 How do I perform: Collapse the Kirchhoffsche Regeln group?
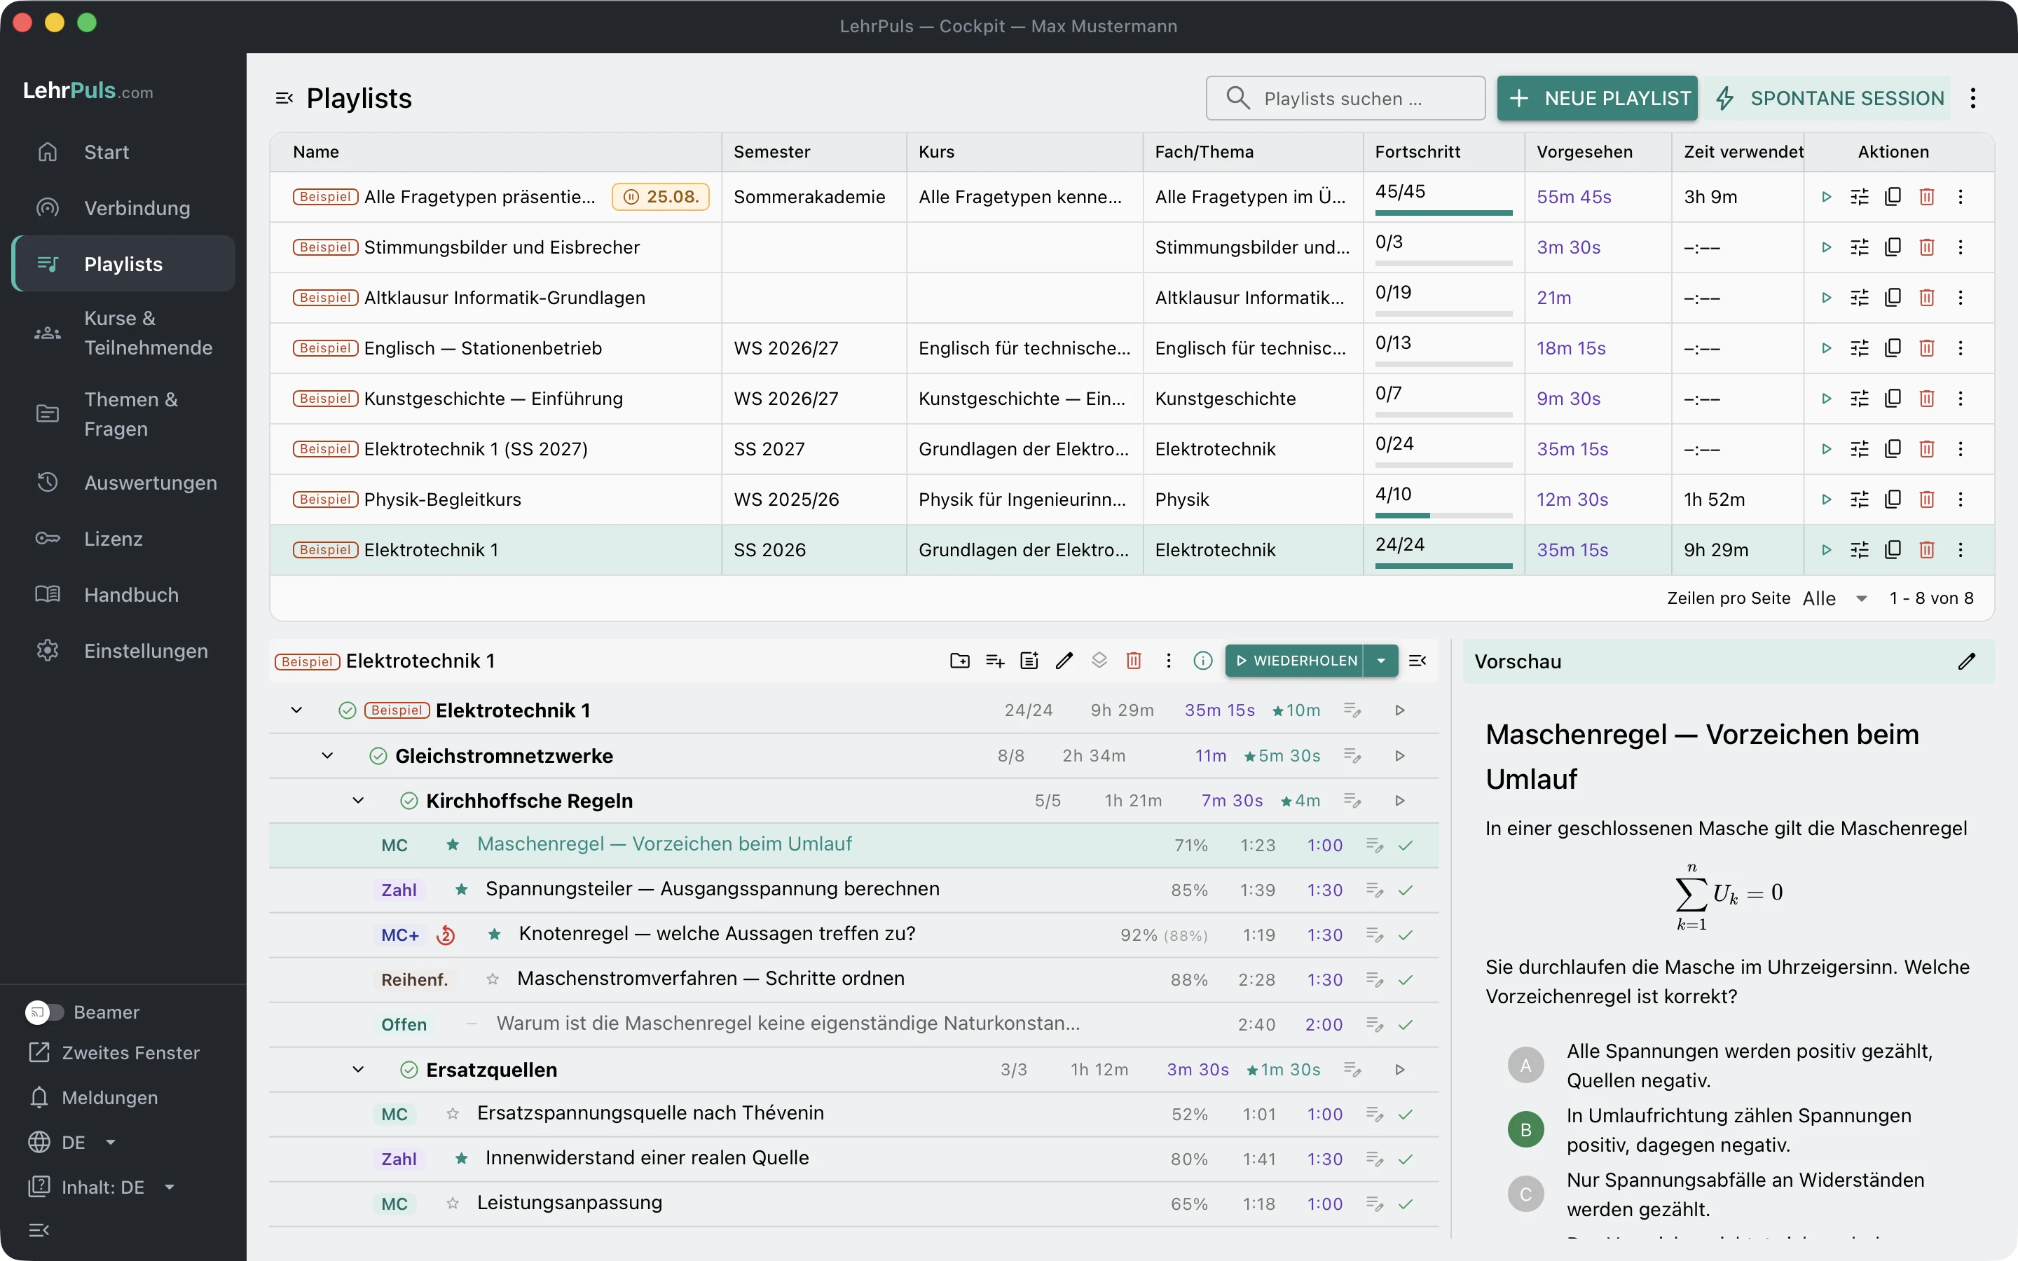tap(358, 801)
